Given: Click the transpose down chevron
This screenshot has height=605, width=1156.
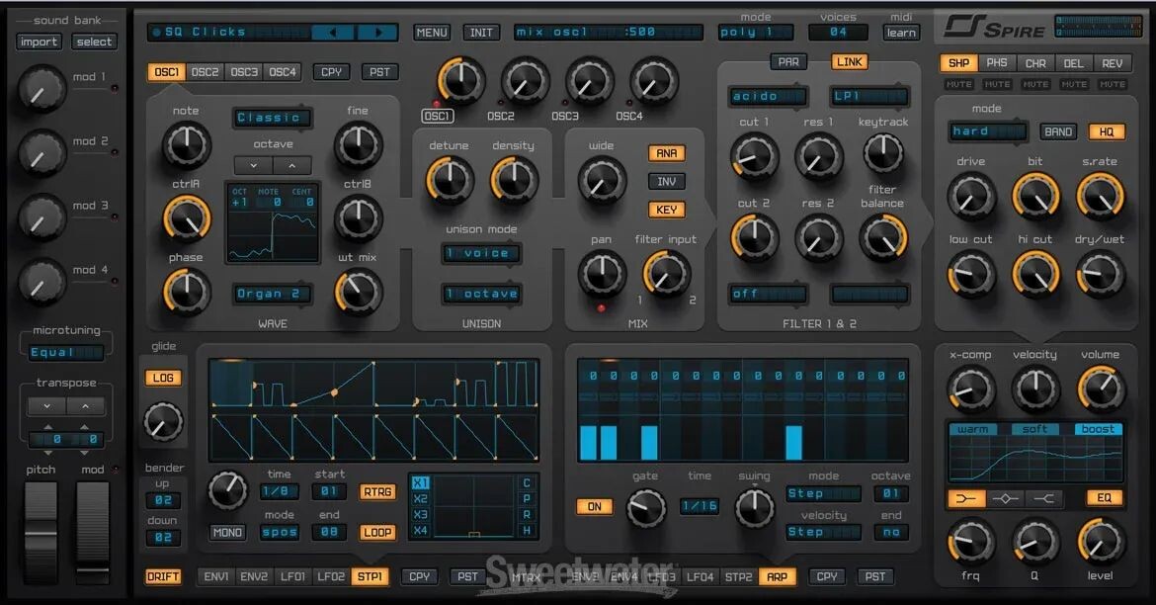Looking at the screenshot, I should click(x=47, y=406).
